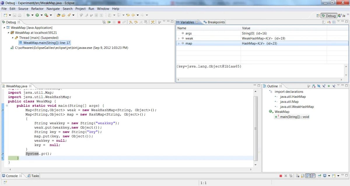Open the New file dropdown arrow
The height and width of the screenshot is (186, 350).
pos(10,15)
